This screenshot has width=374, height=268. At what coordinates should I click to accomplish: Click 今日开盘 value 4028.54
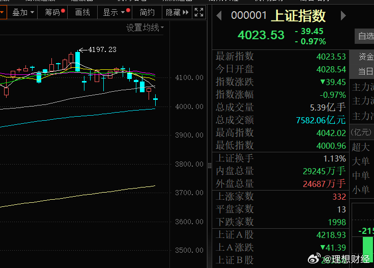[331, 69]
